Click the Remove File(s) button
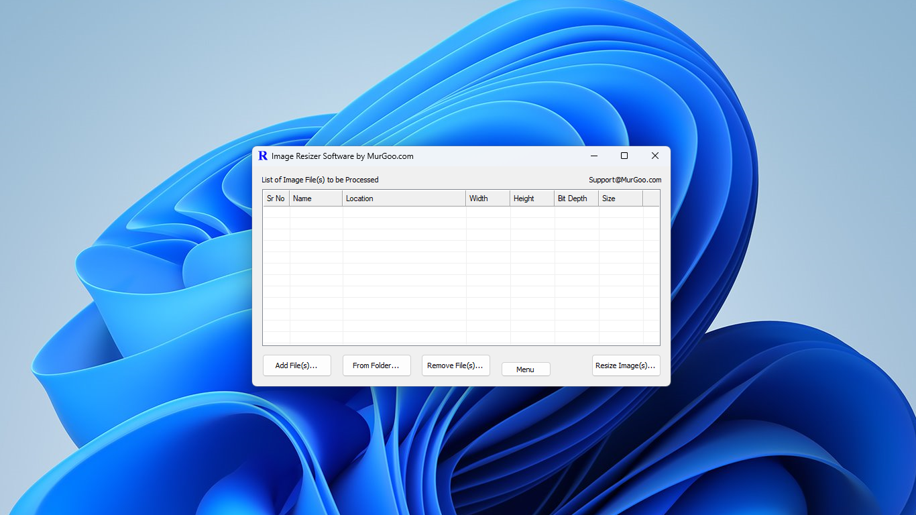This screenshot has height=515, width=916. pos(455,365)
